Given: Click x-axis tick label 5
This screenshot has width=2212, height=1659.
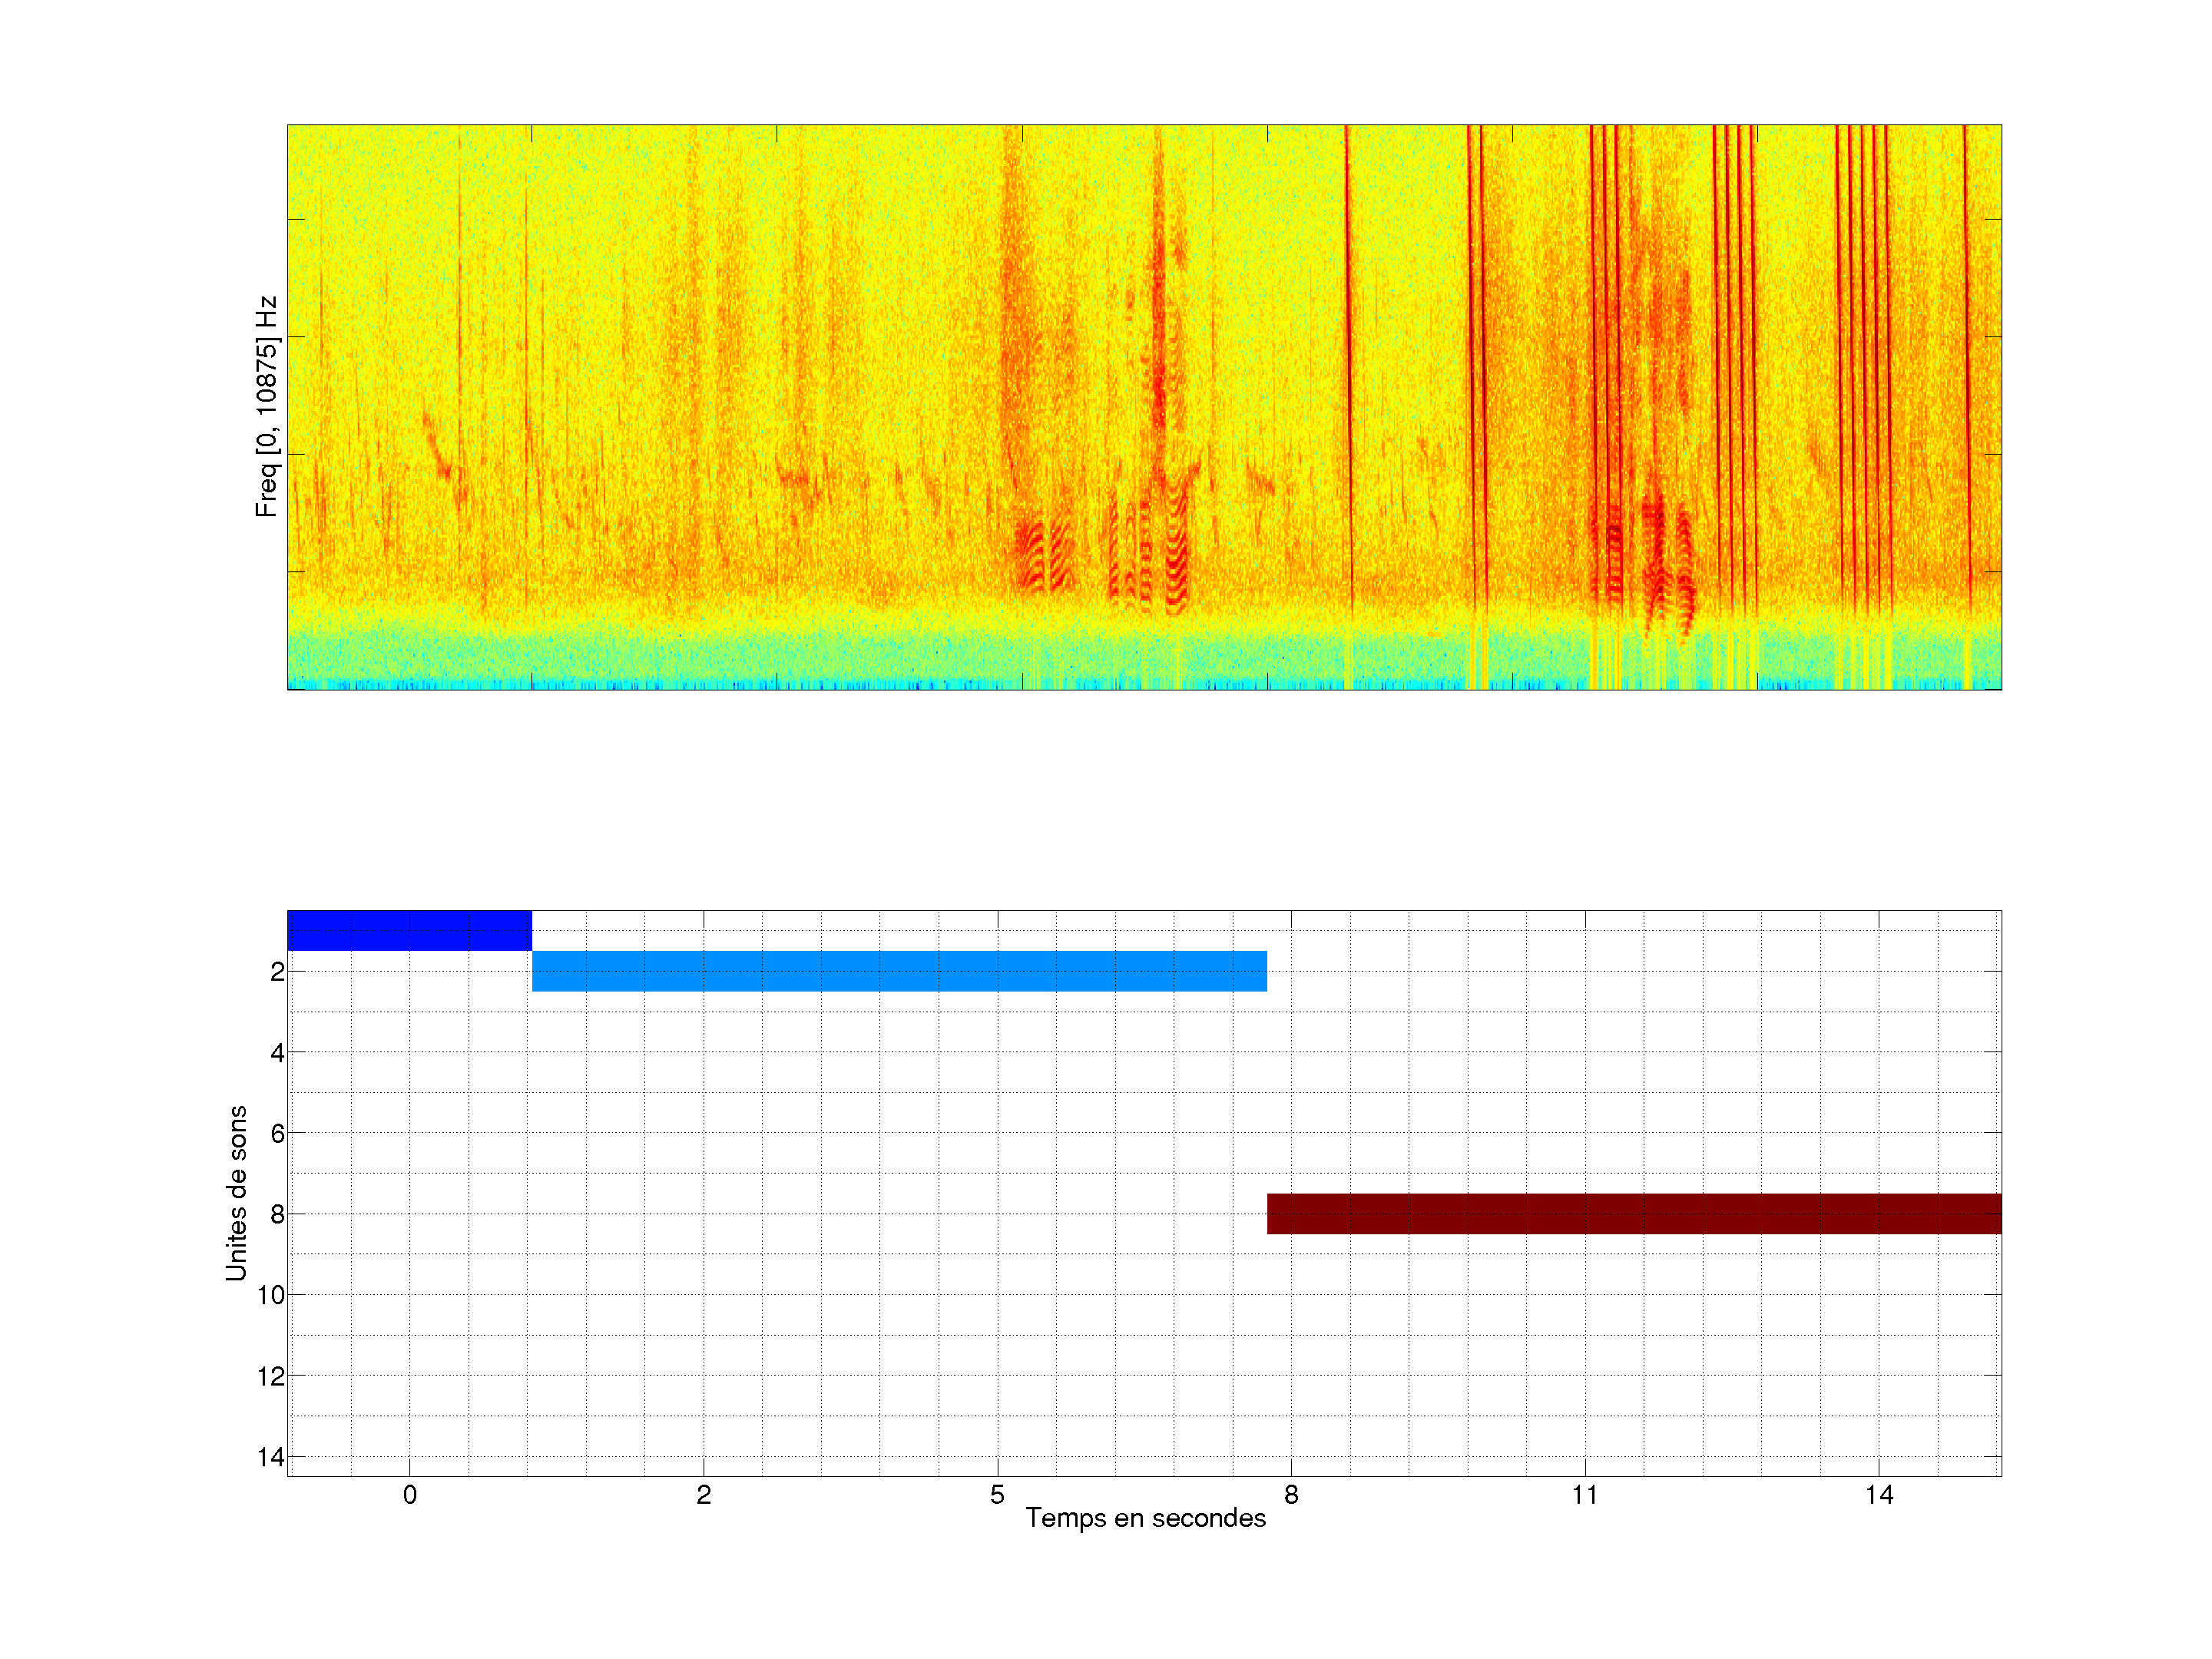Looking at the screenshot, I should coord(997,1495).
